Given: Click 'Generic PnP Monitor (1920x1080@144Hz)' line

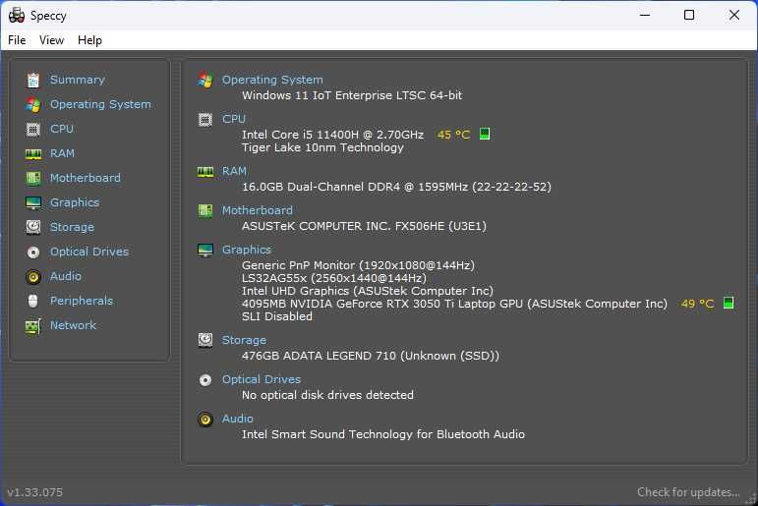Looking at the screenshot, I should pyautogui.click(x=358, y=265).
